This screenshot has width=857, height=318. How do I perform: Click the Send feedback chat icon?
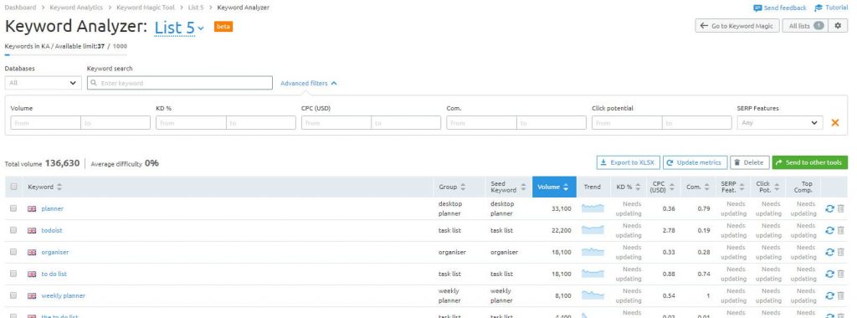(757, 8)
